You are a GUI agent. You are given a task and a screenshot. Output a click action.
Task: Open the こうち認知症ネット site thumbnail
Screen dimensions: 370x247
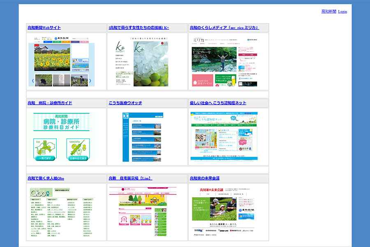224,136
